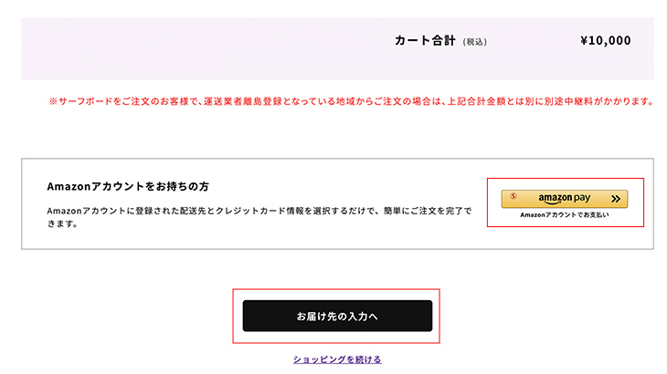Follow the "ショッピングを続ける" link

point(337,359)
